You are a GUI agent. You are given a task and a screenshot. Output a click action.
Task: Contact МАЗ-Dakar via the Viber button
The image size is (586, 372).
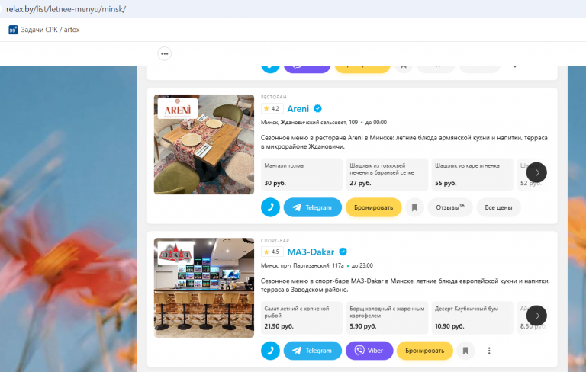point(369,351)
